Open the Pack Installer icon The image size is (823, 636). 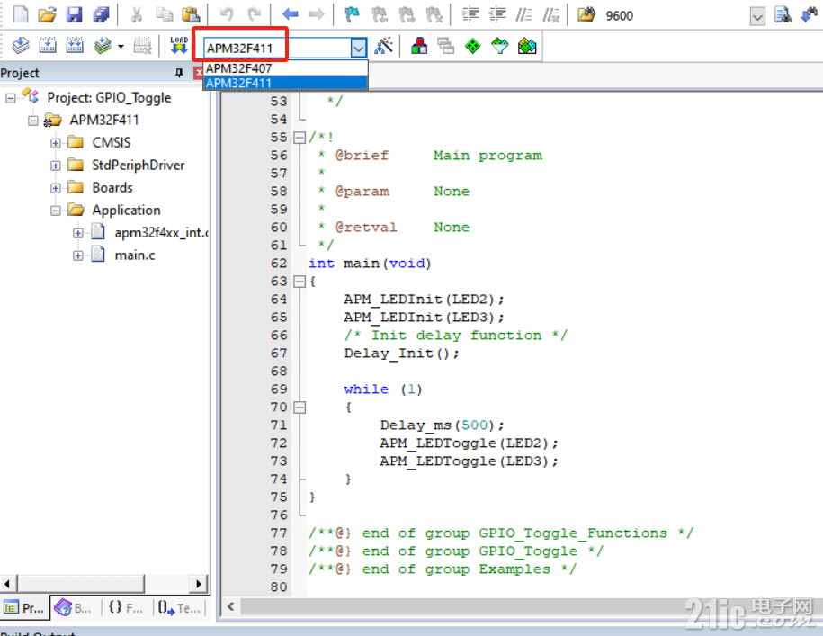click(x=527, y=46)
